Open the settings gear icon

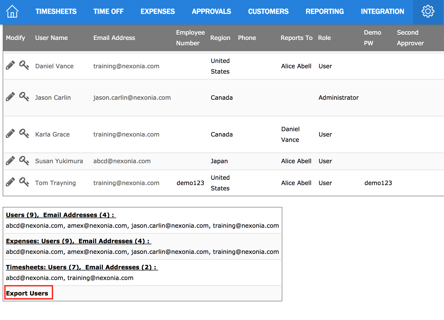428,11
